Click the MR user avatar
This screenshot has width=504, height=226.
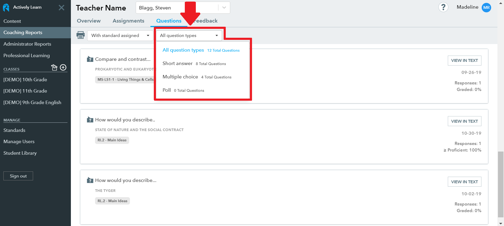tap(486, 8)
